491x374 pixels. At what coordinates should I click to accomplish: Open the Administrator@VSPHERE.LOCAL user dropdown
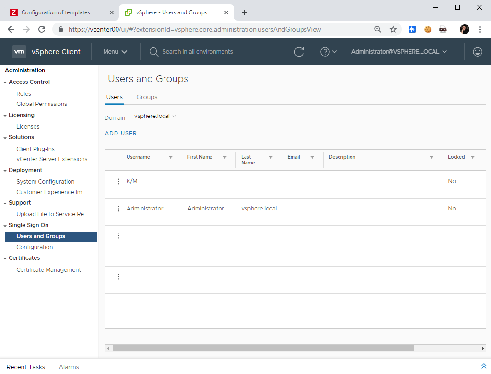399,52
